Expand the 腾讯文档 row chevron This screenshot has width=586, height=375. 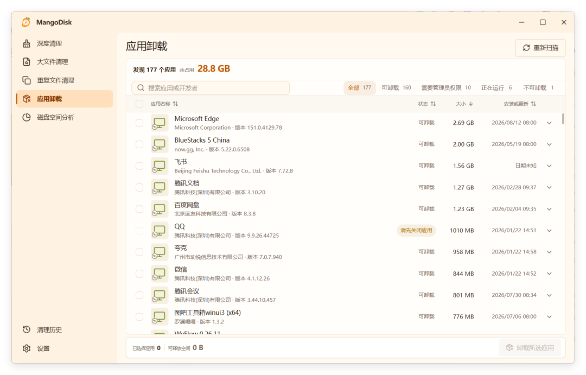(549, 187)
